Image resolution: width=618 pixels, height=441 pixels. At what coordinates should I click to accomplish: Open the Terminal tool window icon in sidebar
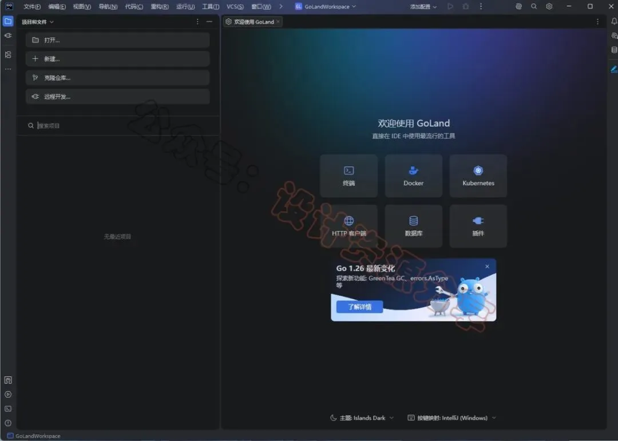[x=8, y=409]
